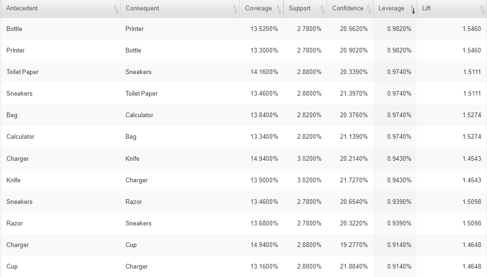Click the Support column sort arrows icon
Viewport: 487px width, 277px height.
click(x=322, y=9)
